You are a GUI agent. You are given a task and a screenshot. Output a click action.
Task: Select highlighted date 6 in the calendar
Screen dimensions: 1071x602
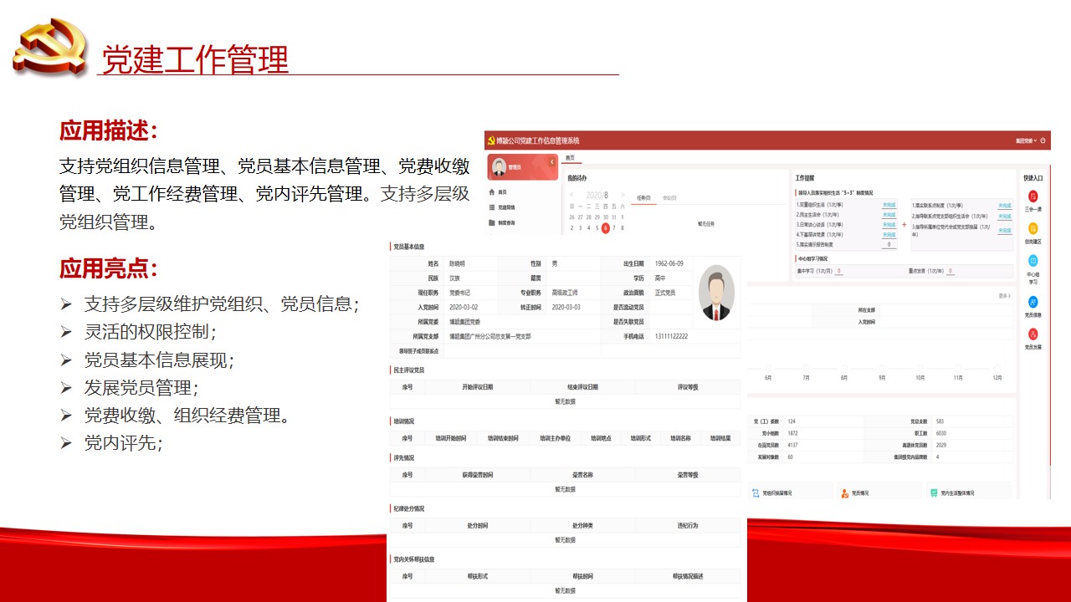click(605, 227)
